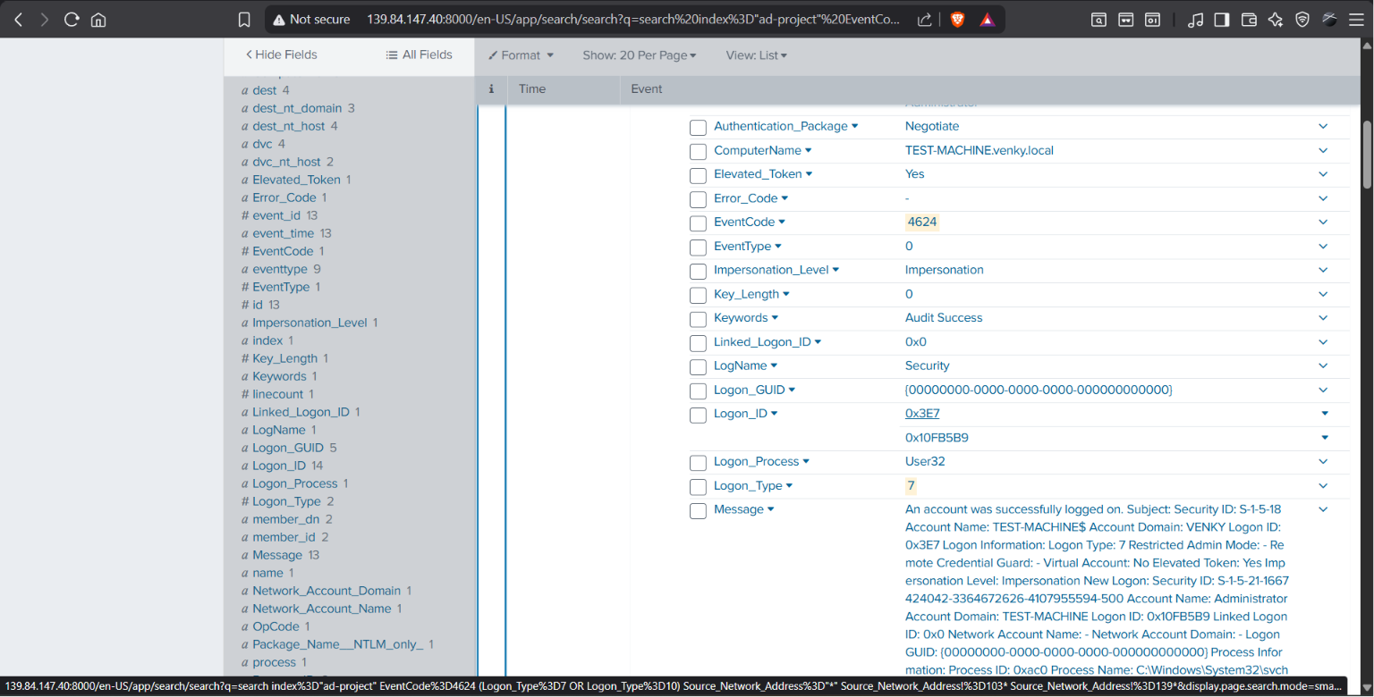Sort by the Time column header

532,88
